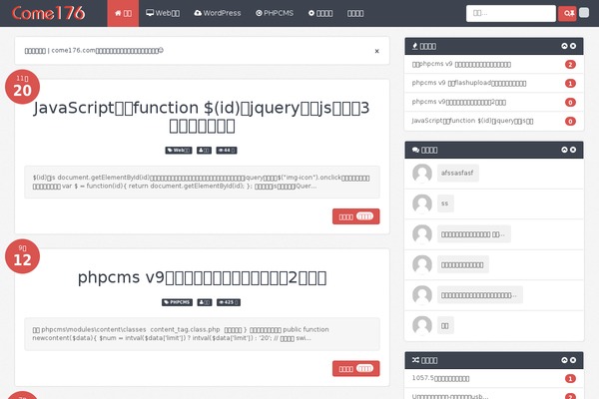Open the phpcms v9 article title in main column
Image resolution: width=599 pixels, height=399 pixels.
coord(202,277)
